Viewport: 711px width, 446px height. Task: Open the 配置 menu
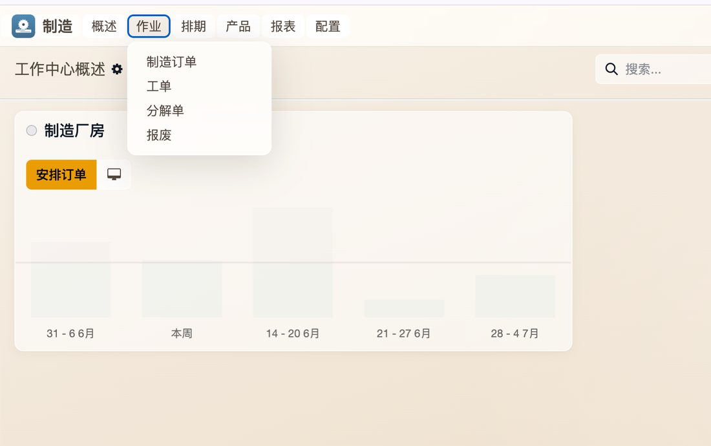[328, 27]
